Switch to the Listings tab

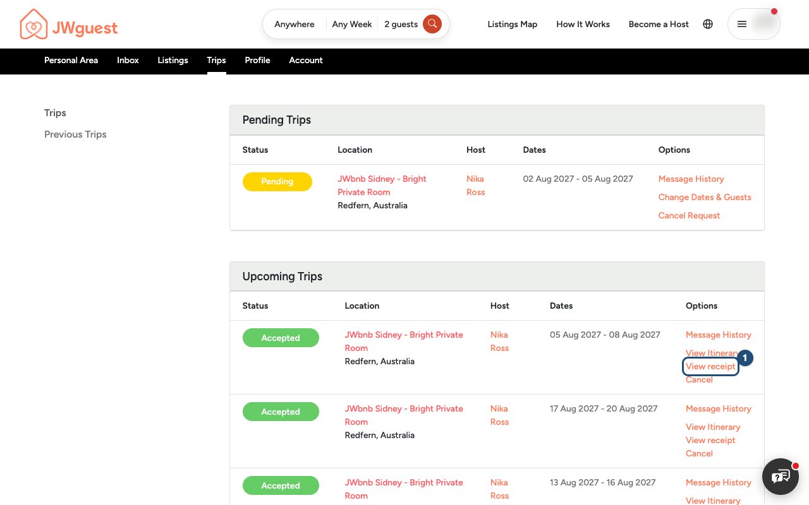(x=173, y=61)
